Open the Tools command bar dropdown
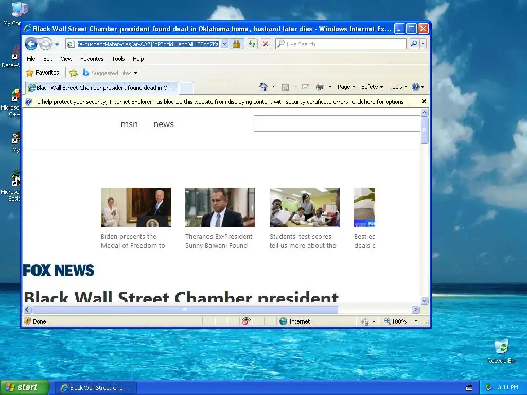This screenshot has height=395, width=527. click(398, 87)
